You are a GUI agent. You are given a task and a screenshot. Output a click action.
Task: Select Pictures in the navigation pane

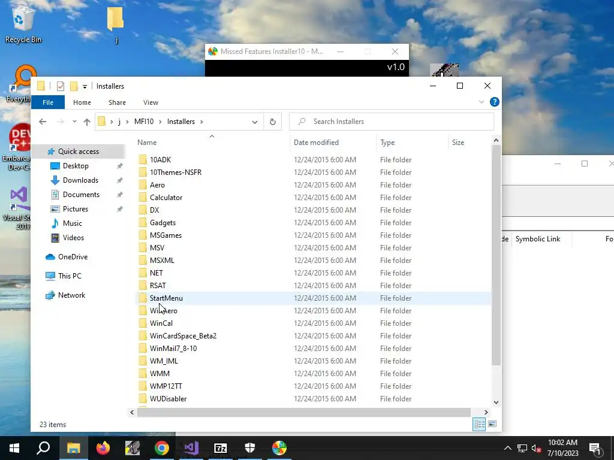pyautogui.click(x=75, y=209)
